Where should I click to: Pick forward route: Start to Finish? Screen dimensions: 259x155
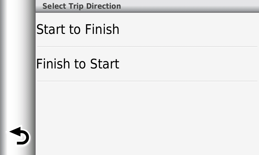(147, 30)
